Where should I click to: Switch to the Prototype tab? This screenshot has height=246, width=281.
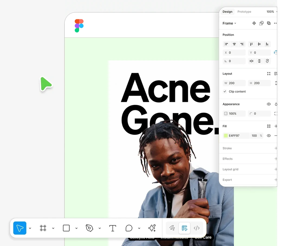[244, 12]
